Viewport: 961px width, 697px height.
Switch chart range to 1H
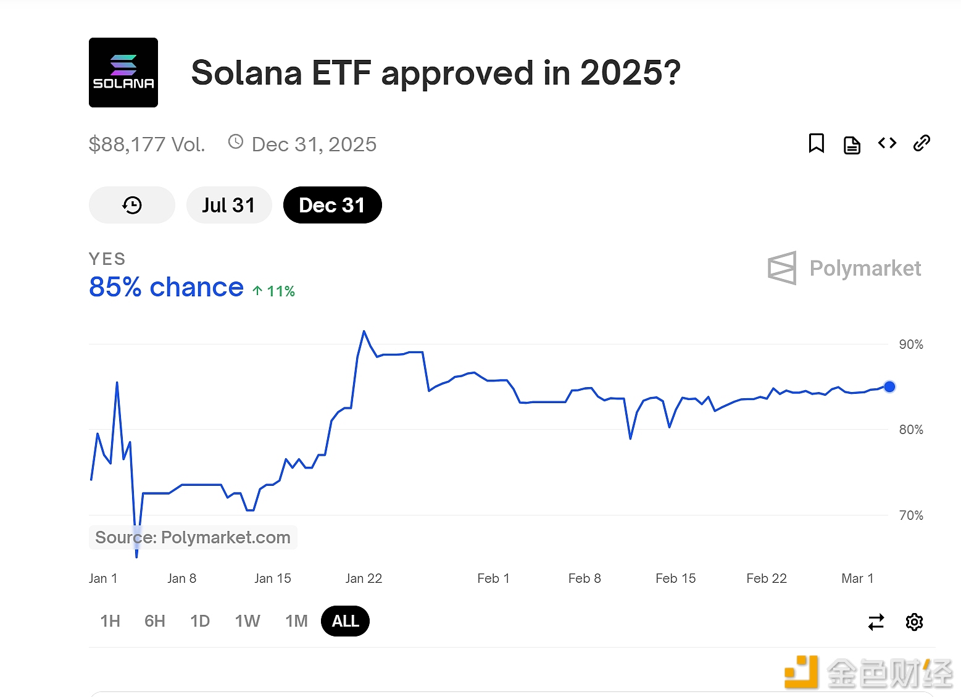pyautogui.click(x=110, y=621)
